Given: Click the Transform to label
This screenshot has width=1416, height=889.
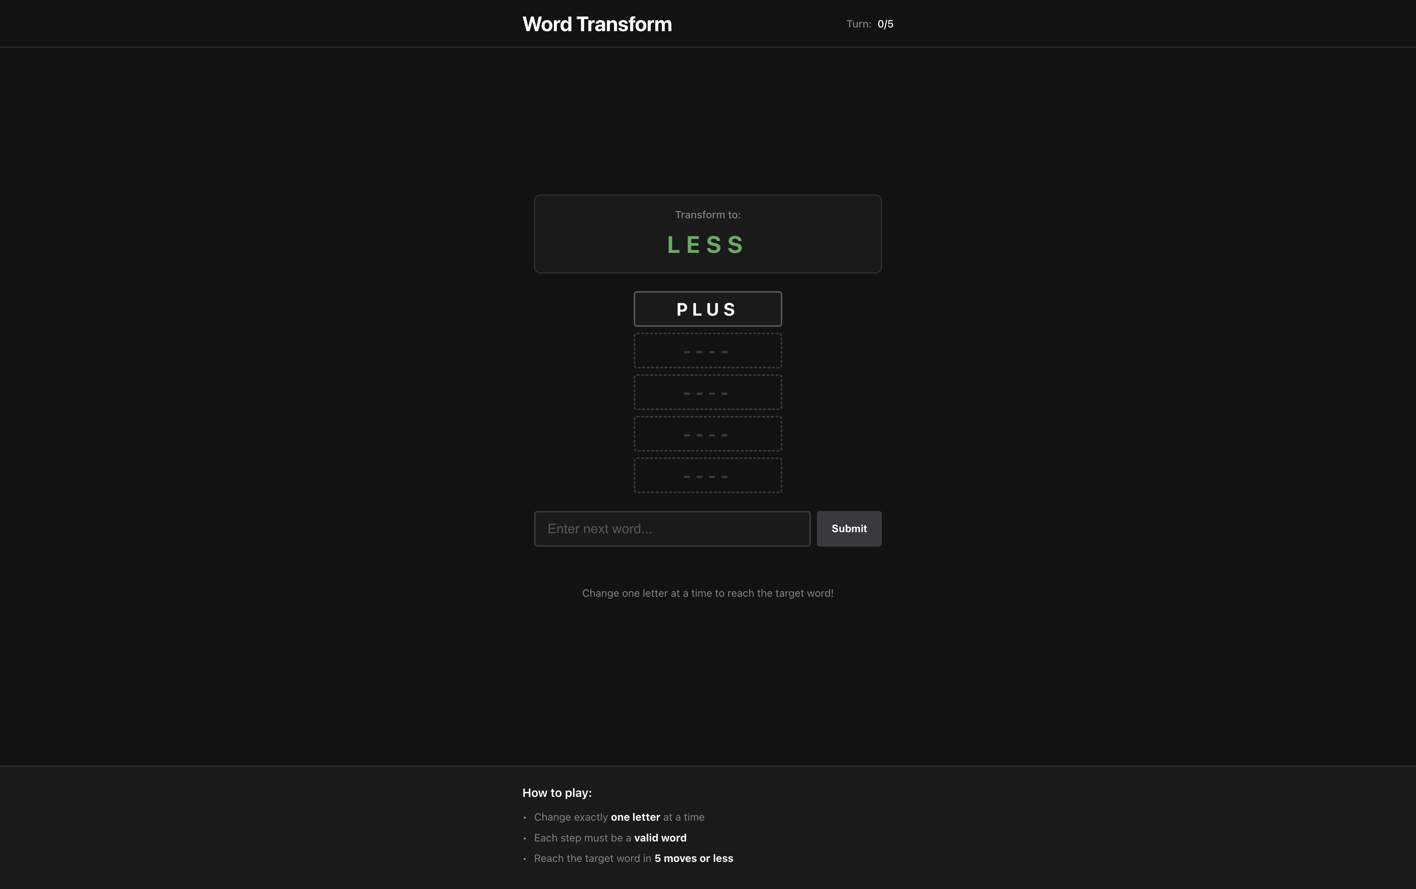Looking at the screenshot, I should [x=707, y=215].
